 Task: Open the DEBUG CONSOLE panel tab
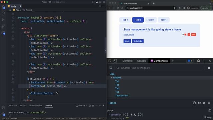(36, 106)
